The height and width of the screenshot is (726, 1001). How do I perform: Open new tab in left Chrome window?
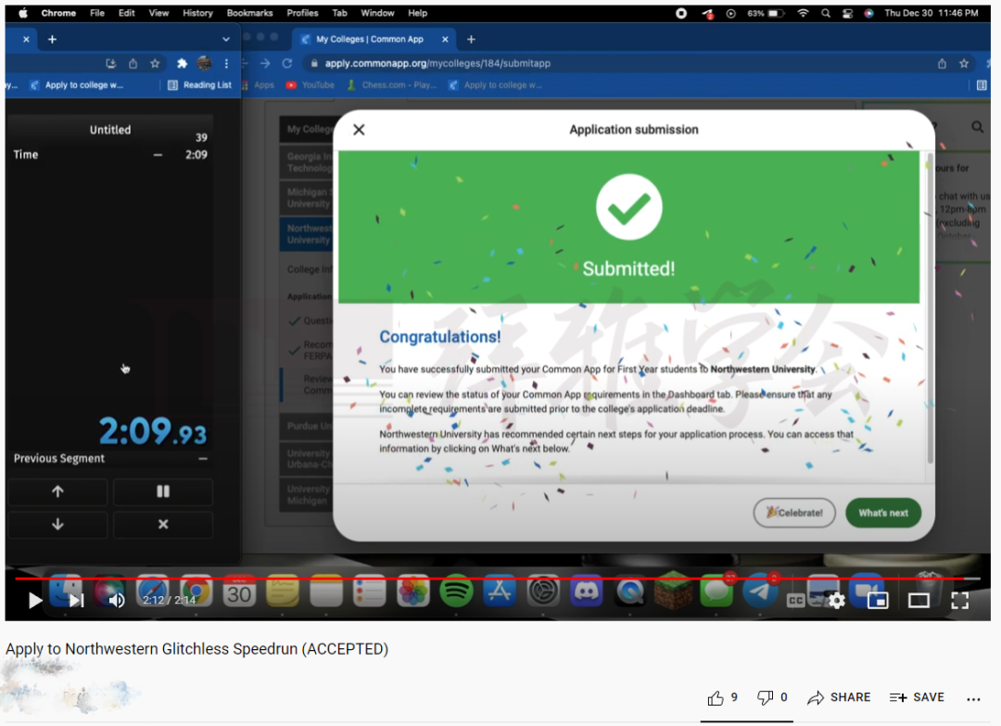[x=52, y=39]
